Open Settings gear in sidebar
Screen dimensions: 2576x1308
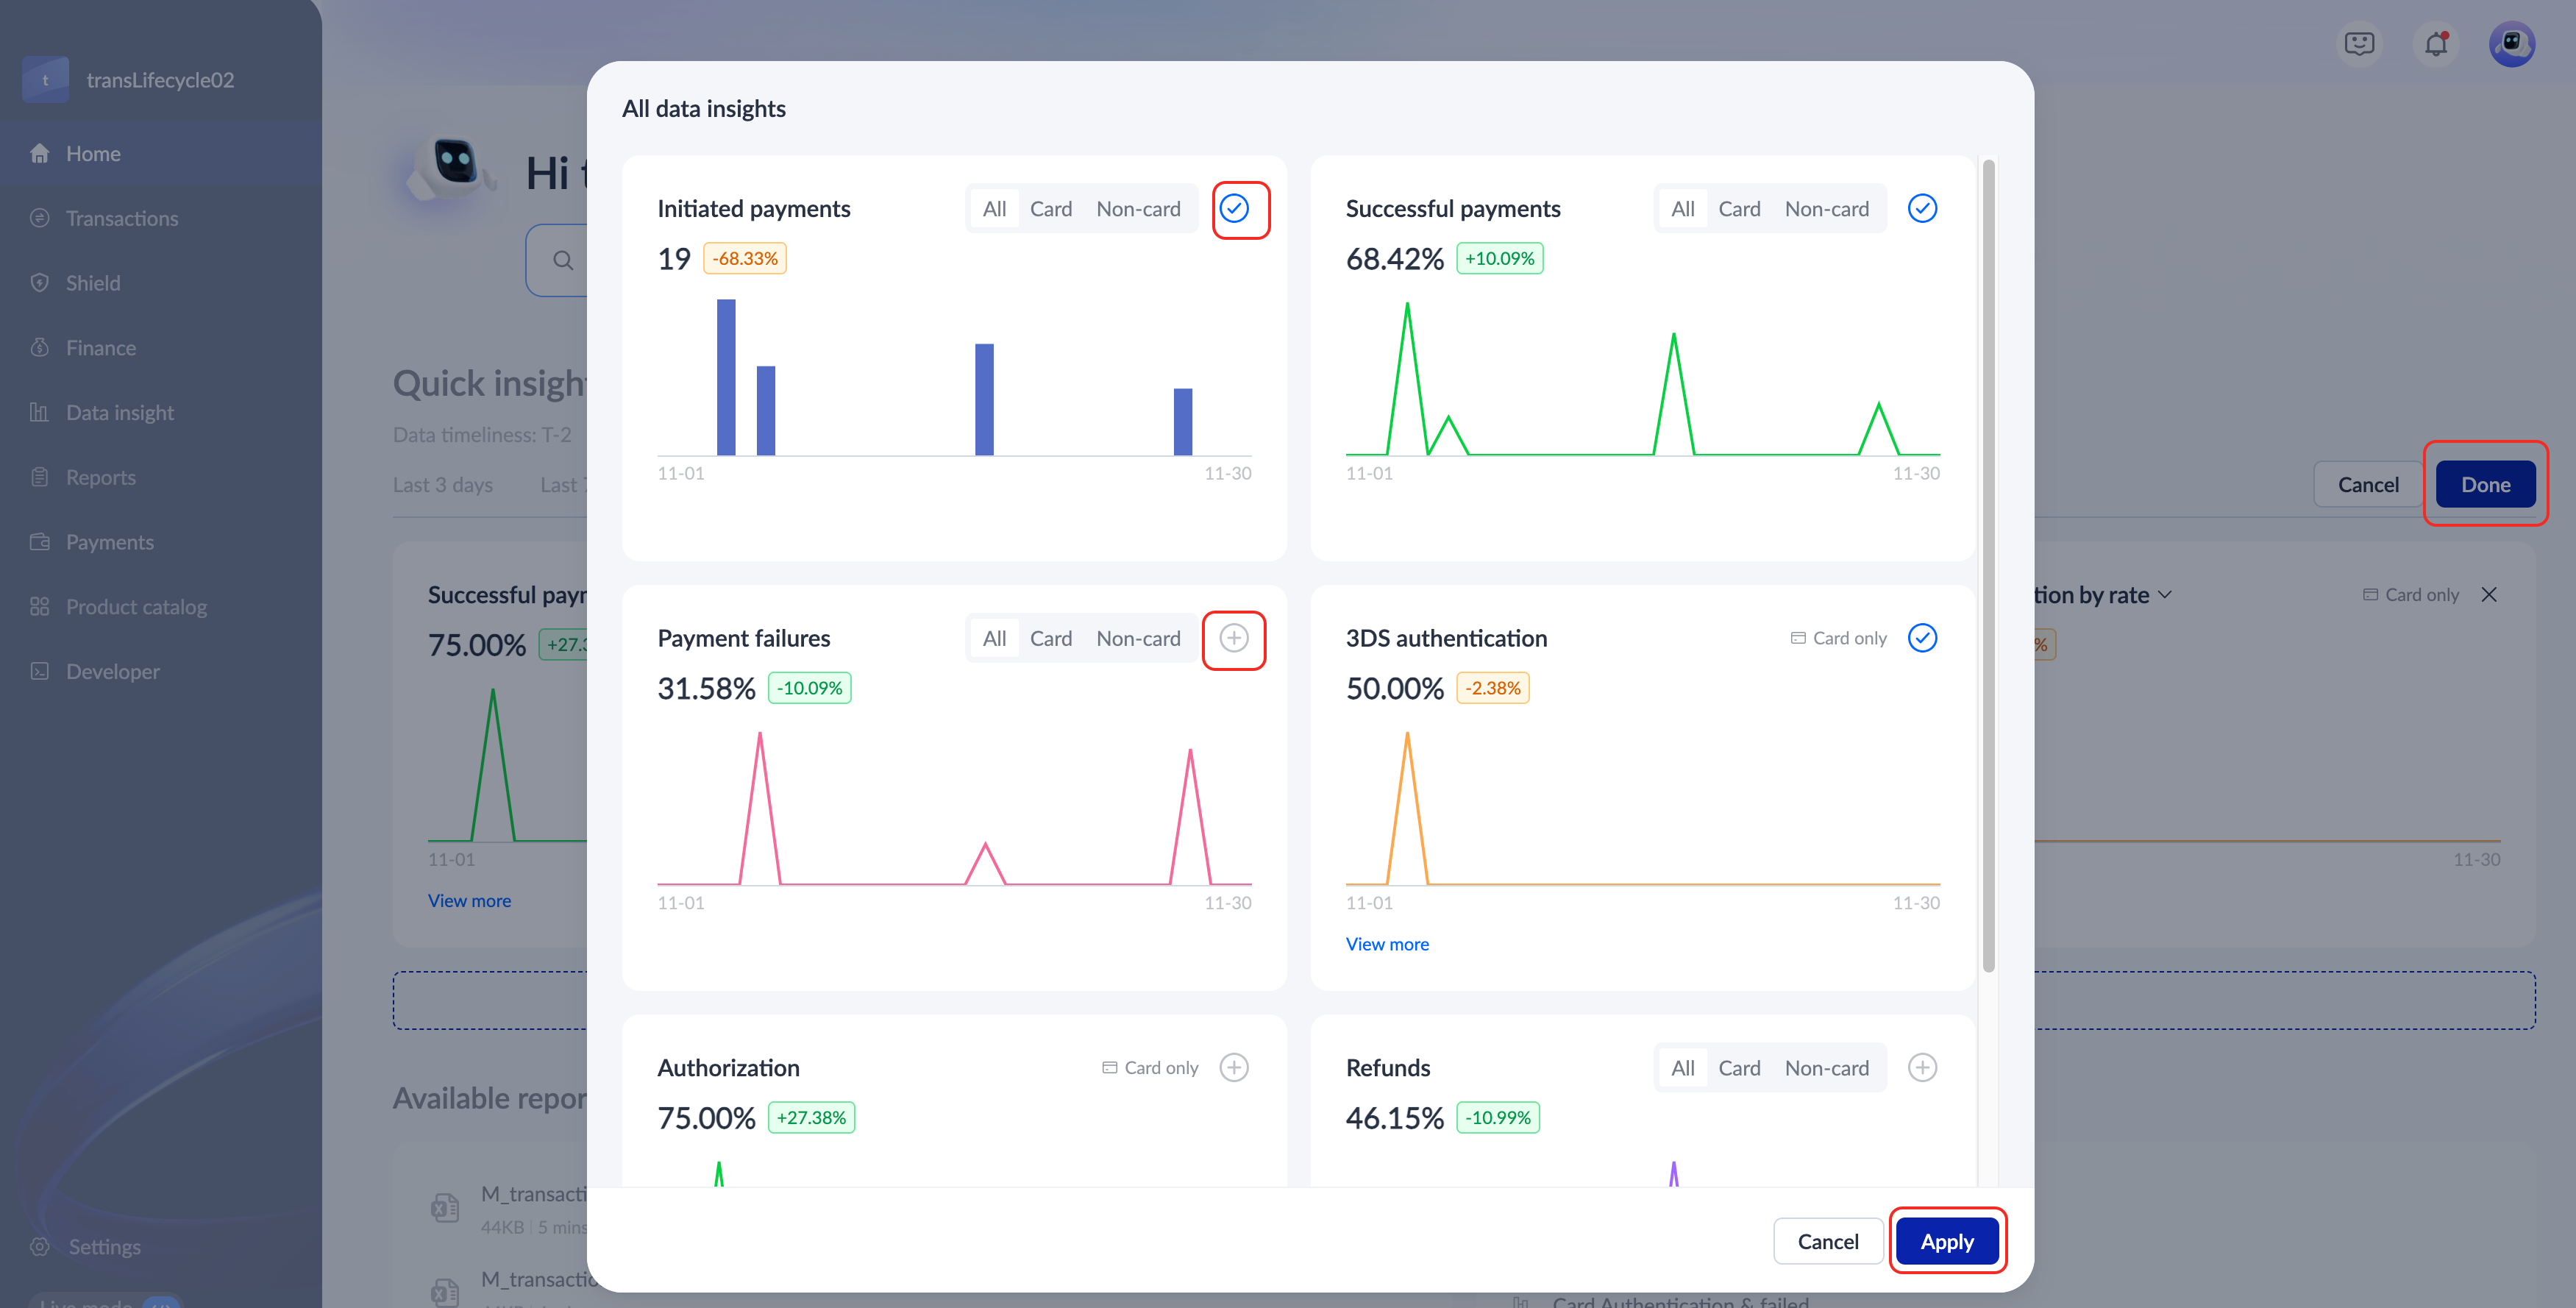pyautogui.click(x=40, y=1246)
